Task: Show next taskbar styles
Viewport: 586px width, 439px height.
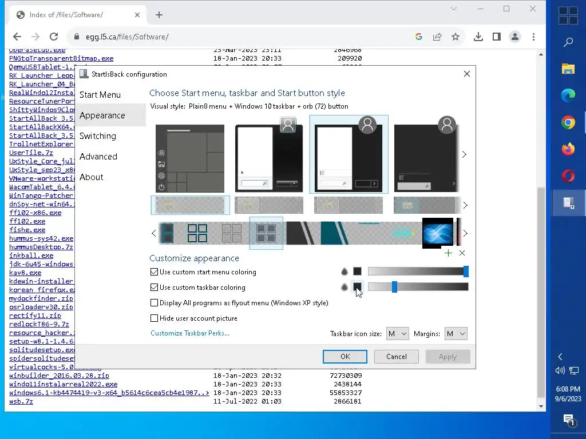Action: tap(465, 205)
